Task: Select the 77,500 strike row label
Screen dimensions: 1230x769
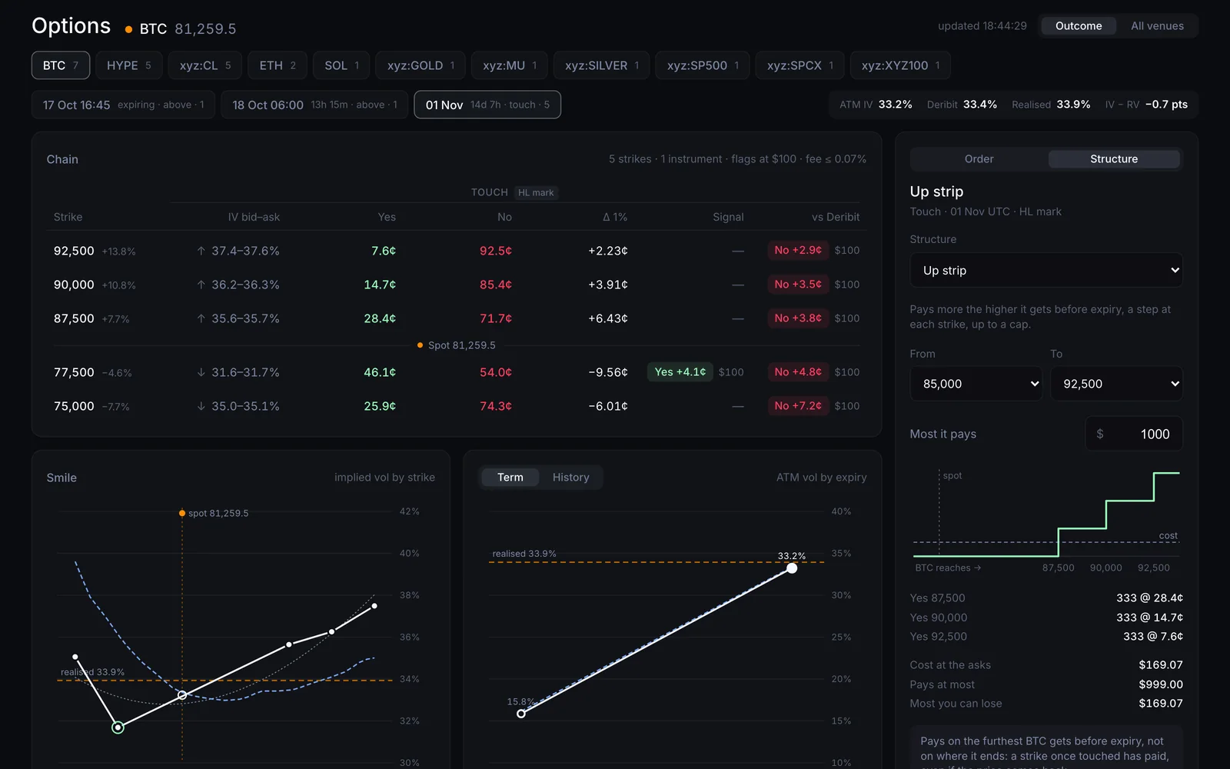Action: pyautogui.click(x=74, y=372)
